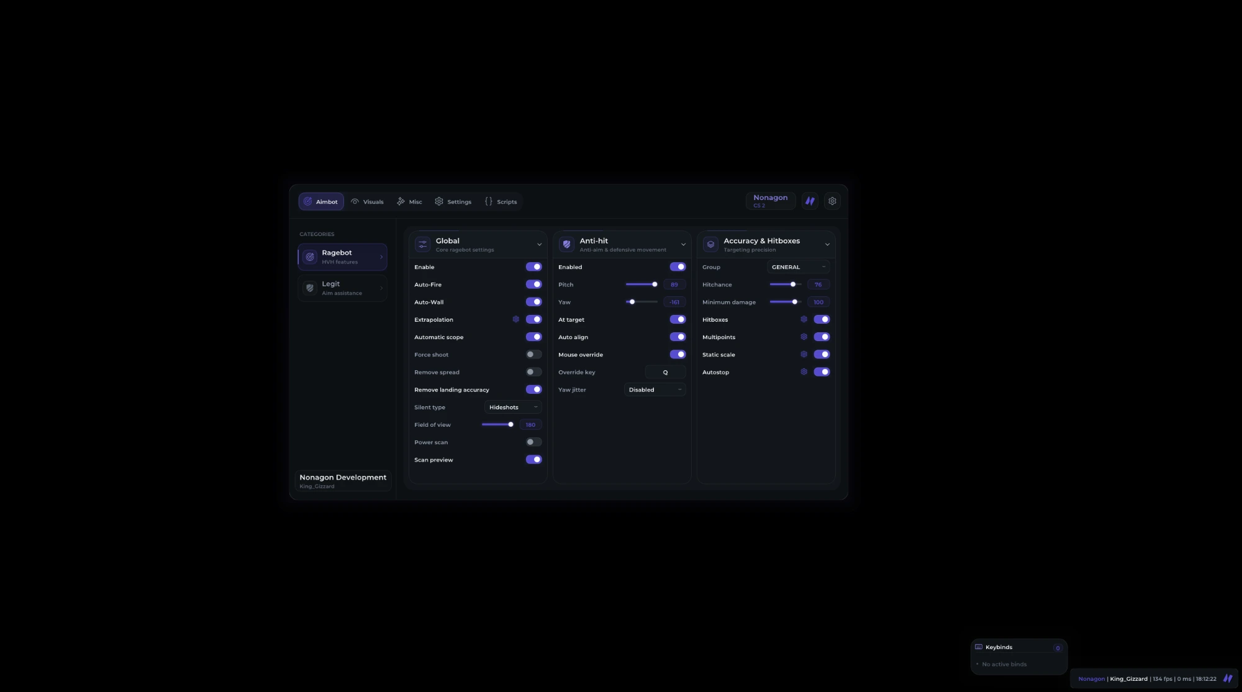Click the settings gear icon beside the Nonagon logo
This screenshot has height=692, width=1242.
pos(832,201)
